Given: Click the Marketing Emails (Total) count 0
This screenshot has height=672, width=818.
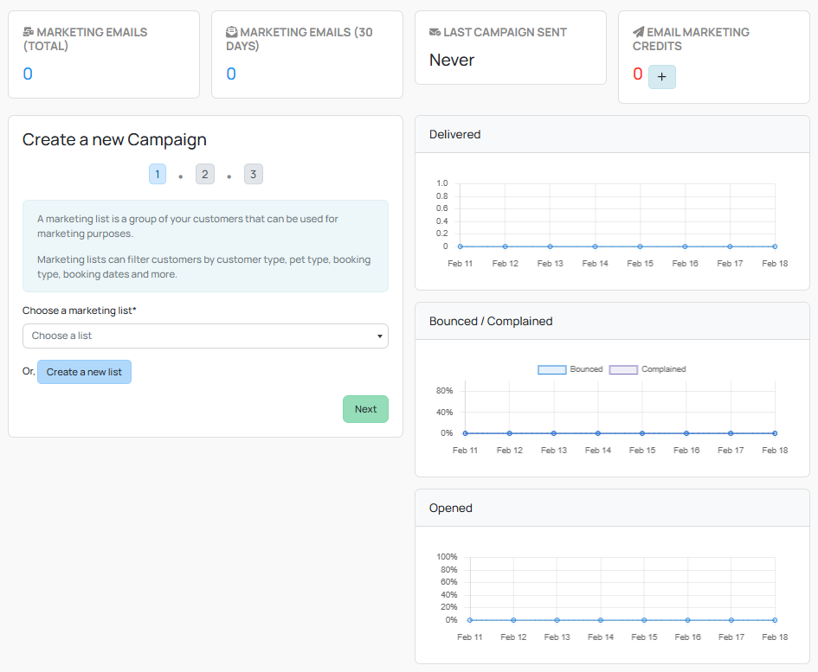Looking at the screenshot, I should coord(28,74).
